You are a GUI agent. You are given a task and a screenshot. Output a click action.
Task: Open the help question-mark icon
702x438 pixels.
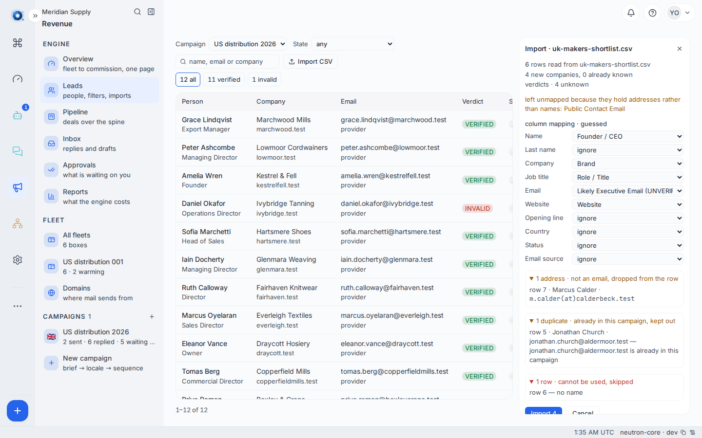click(x=652, y=13)
